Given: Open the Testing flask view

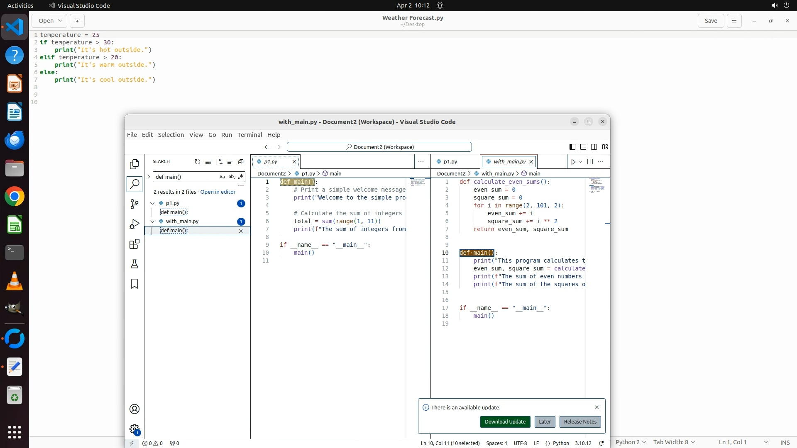Looking at the screenshot, I should point(134,264).
